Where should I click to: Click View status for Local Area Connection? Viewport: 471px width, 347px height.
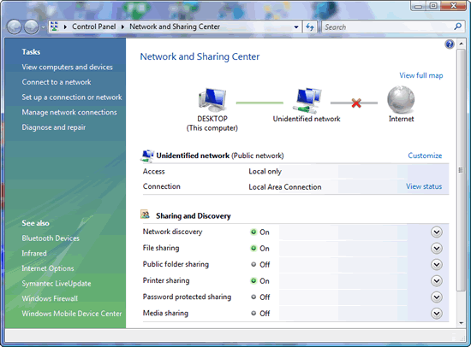424,186
